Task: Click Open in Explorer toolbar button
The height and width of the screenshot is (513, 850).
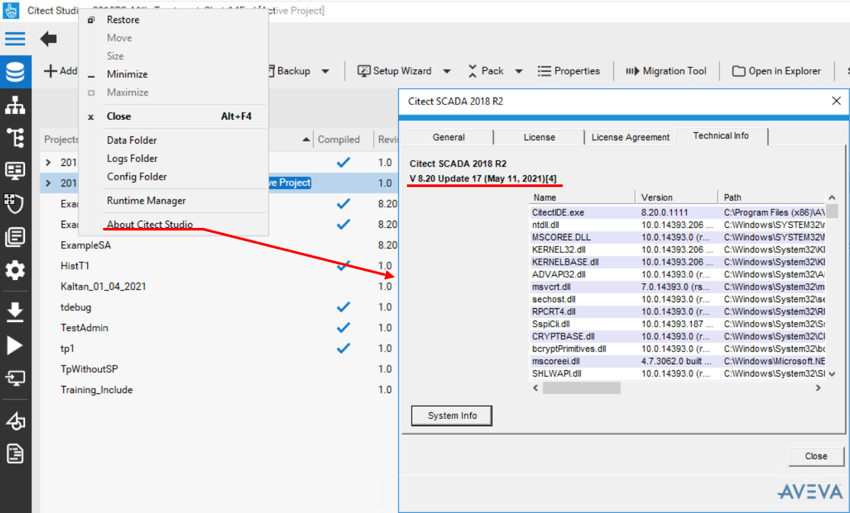Action: [777, 71]
